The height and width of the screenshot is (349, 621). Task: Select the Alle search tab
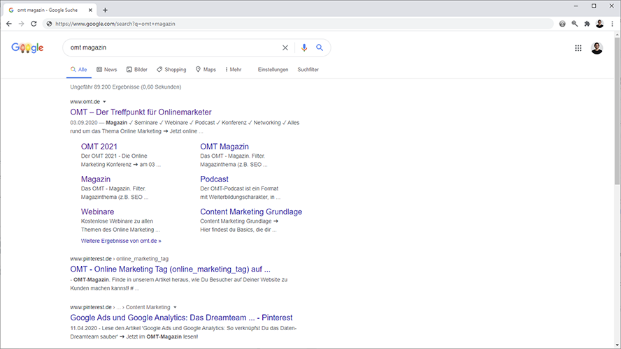click(78, 70)
